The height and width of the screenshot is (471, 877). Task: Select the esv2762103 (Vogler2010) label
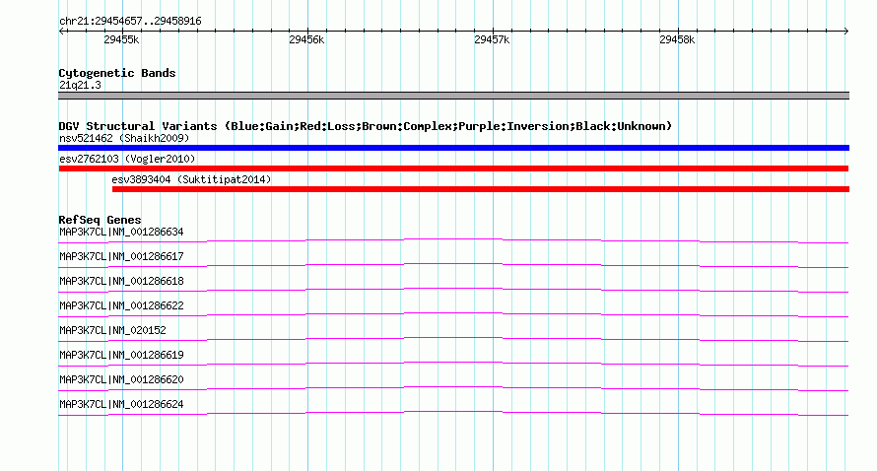(x=127, y=159)
